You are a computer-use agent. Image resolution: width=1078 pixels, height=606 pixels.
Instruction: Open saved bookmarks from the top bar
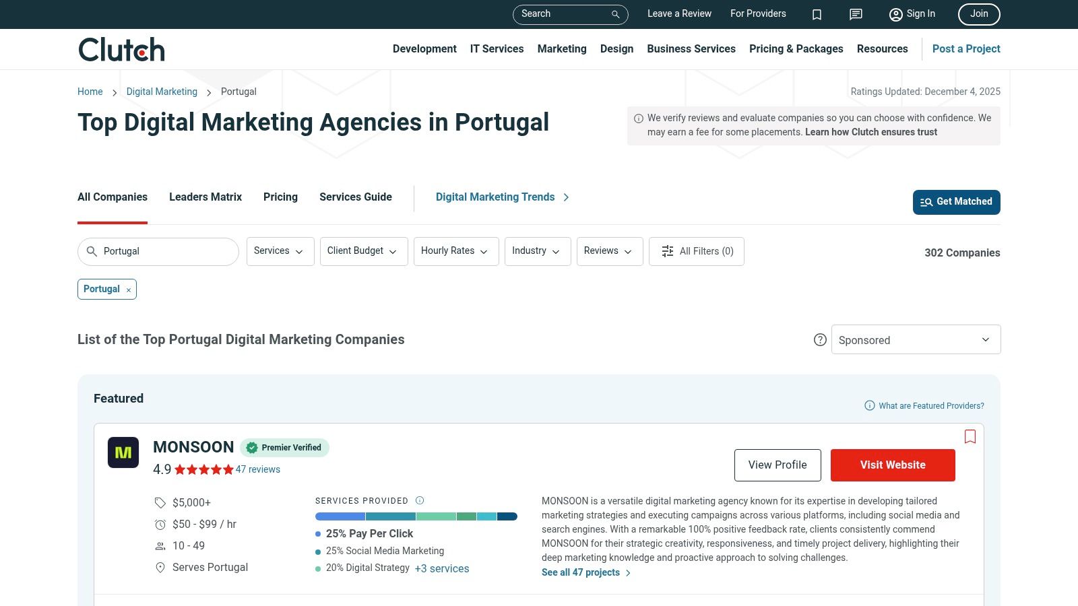click(817, 14)
